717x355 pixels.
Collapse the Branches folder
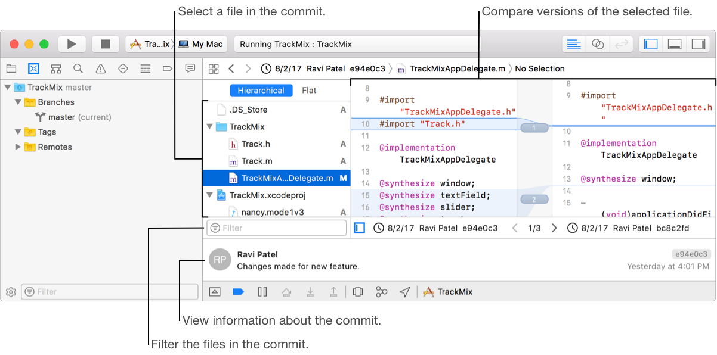pyautogui.click(x=18, y=102)
